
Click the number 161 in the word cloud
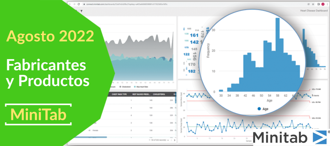coord(194,35)
